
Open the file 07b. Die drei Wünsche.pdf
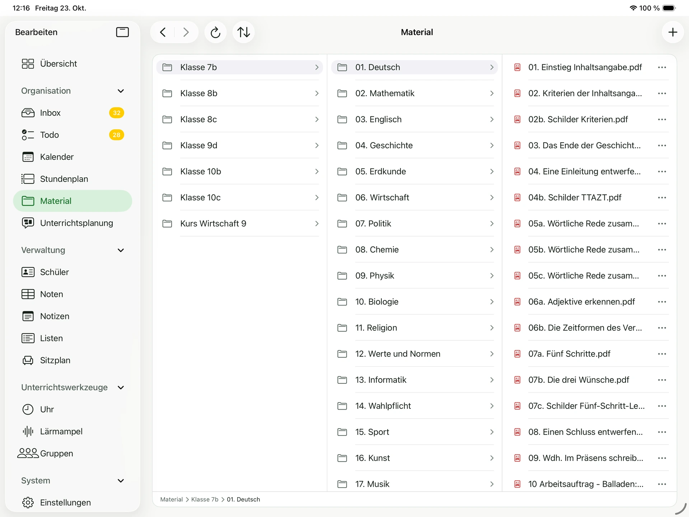[579, 380]
